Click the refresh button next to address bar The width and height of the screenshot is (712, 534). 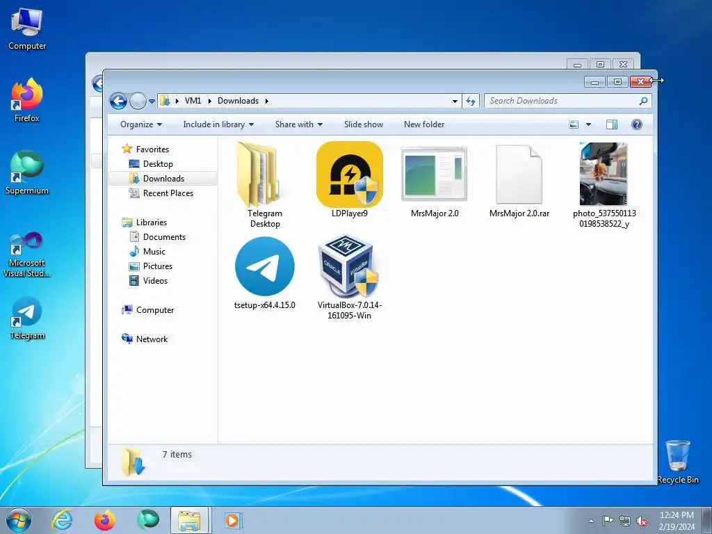coord(471,101)
